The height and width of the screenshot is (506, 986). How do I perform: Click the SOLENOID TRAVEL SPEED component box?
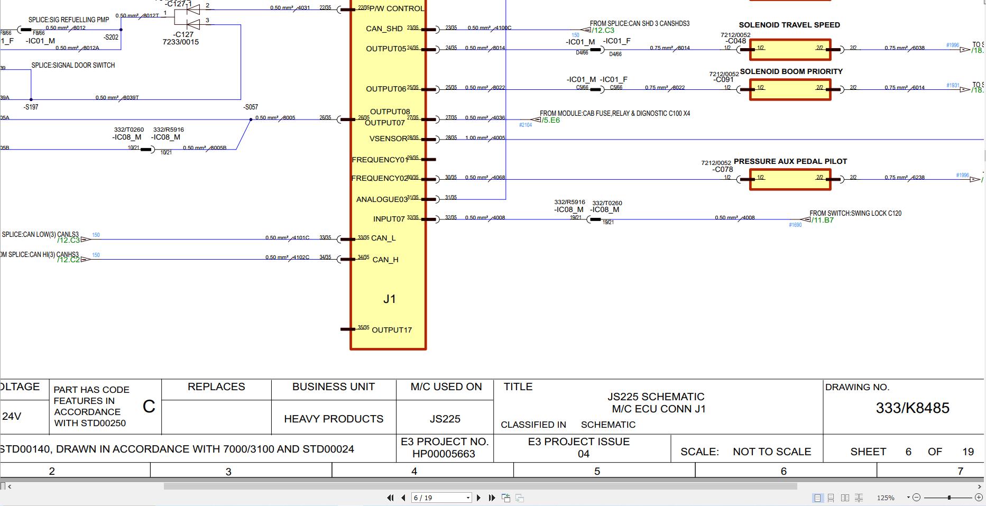(x=790, y=50)
